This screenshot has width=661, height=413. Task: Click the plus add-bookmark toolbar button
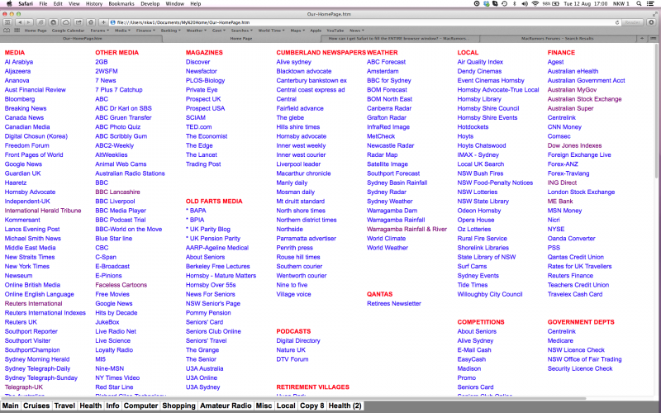pos(104,22)
